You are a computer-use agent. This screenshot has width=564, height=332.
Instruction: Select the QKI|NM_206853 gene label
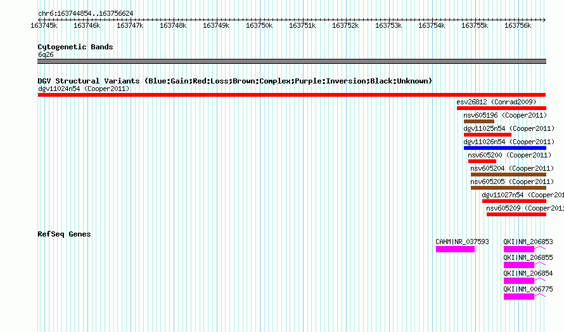(528, 242)
